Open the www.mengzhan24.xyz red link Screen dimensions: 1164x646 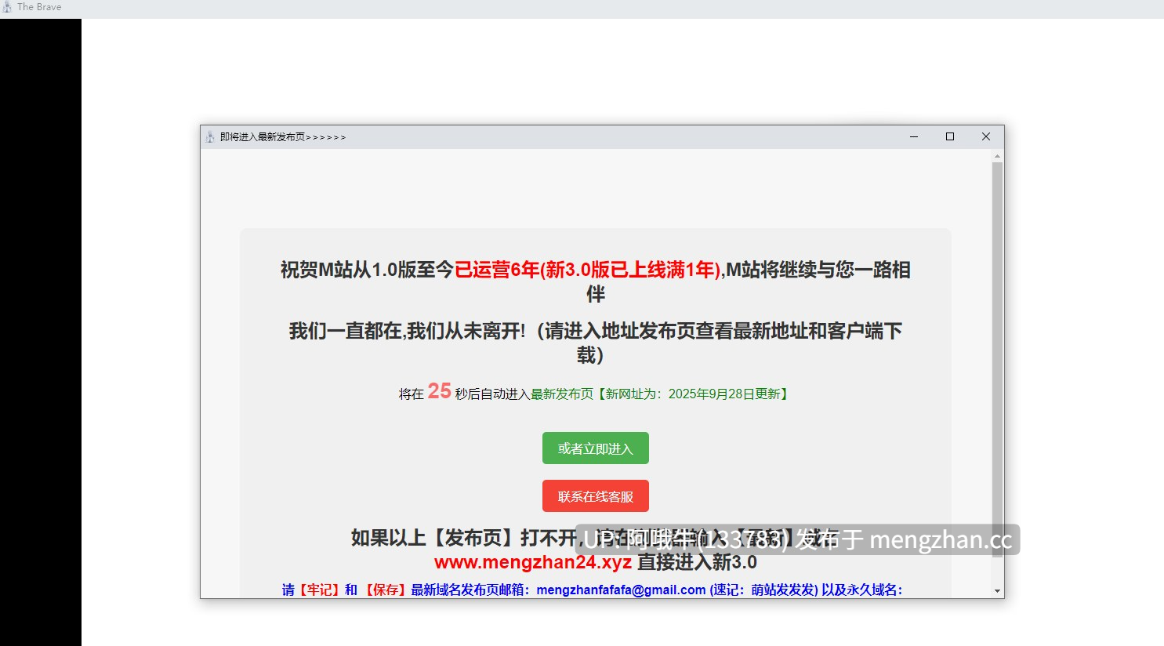(x=533, y=563)
